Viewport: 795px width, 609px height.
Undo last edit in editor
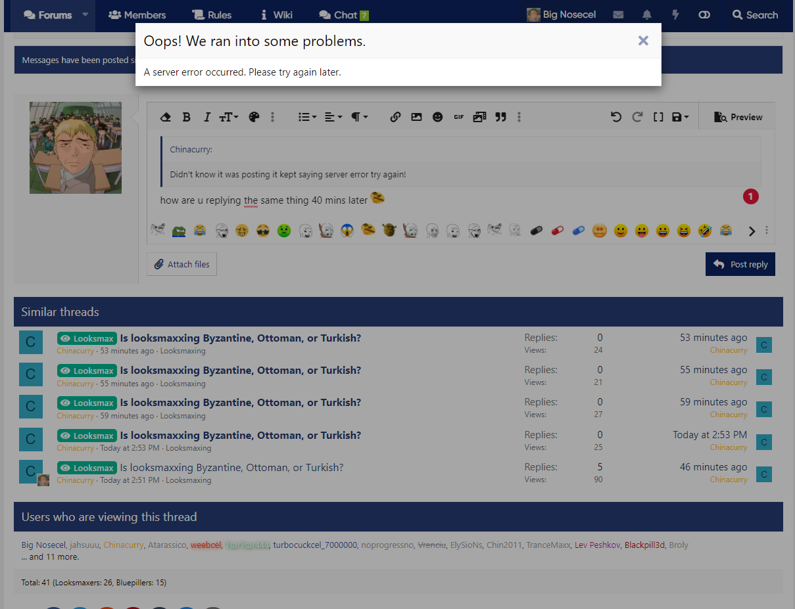click(x=616, y=117)
